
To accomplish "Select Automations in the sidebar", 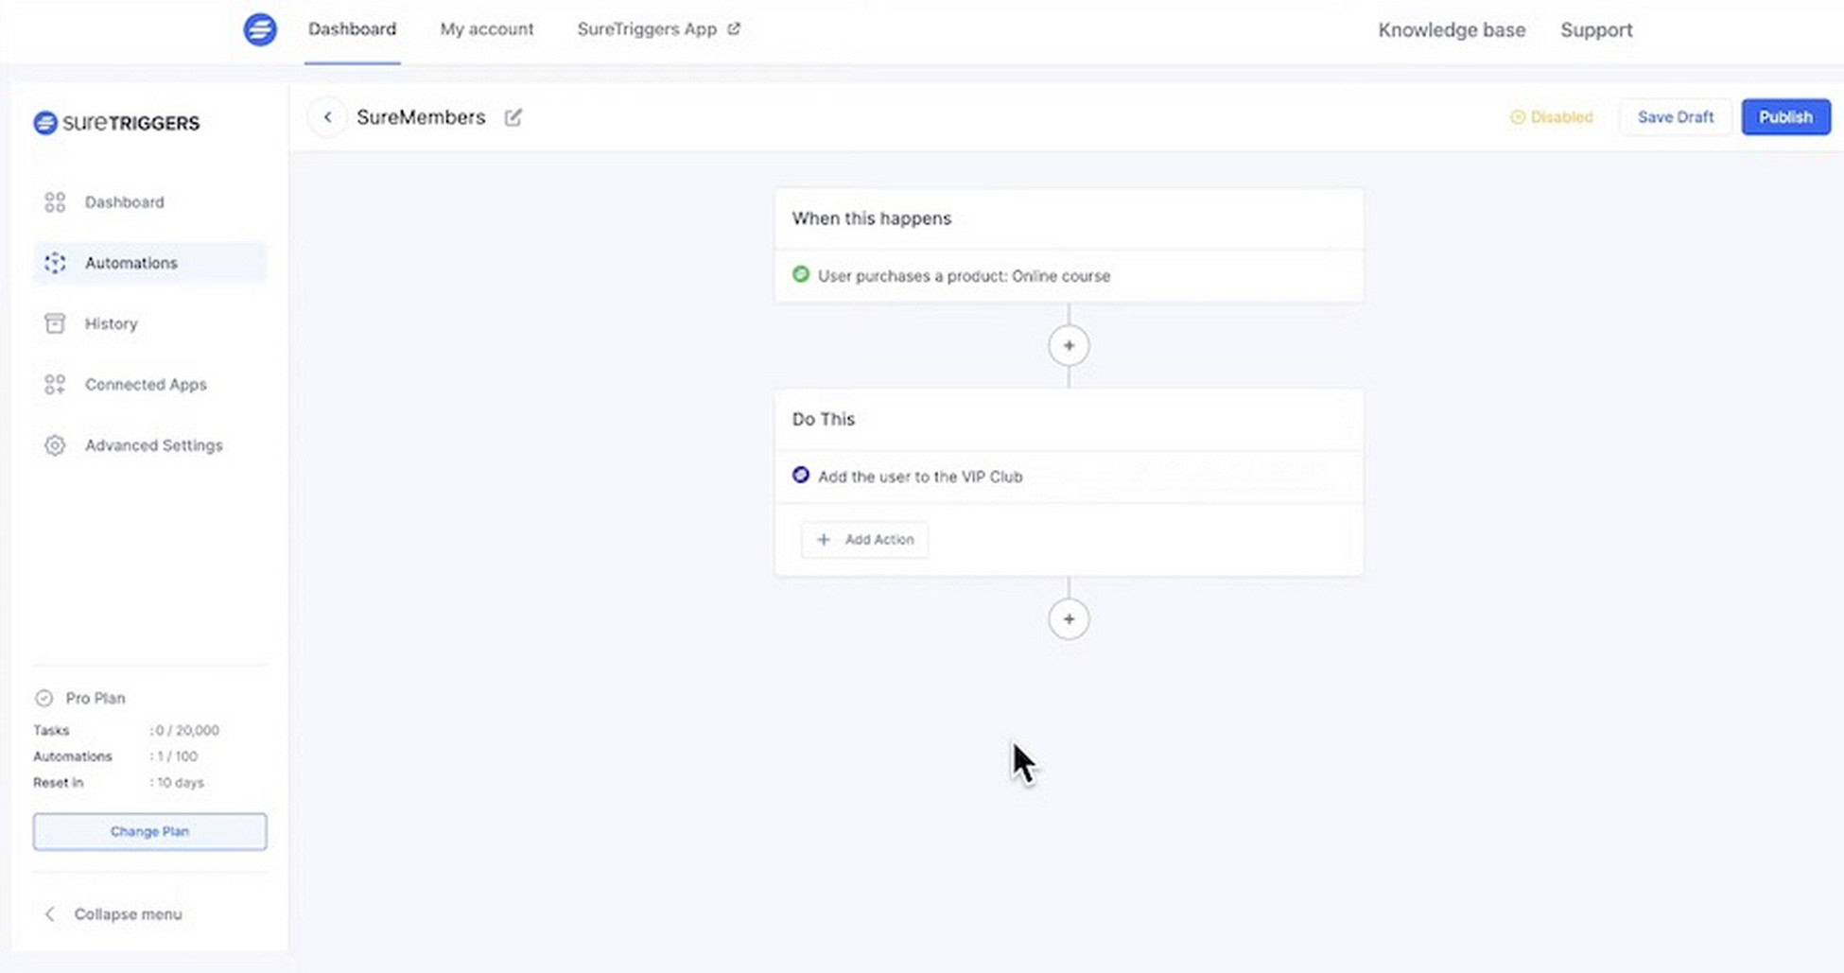I will coord(149,263).
